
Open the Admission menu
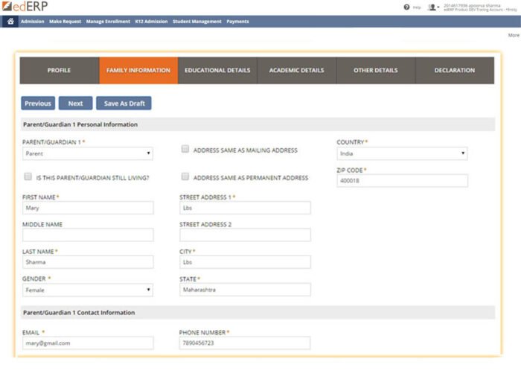(32, 22)
